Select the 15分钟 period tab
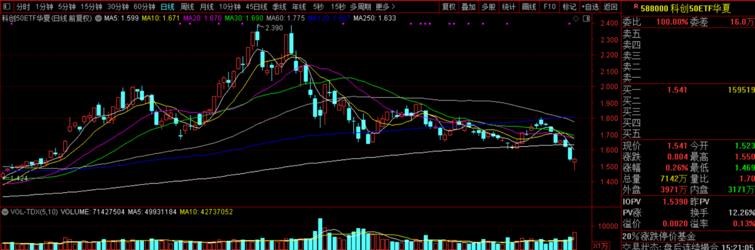Image resolution: width=755 pixels, height=250 pixels. click(x=91, y=6)
